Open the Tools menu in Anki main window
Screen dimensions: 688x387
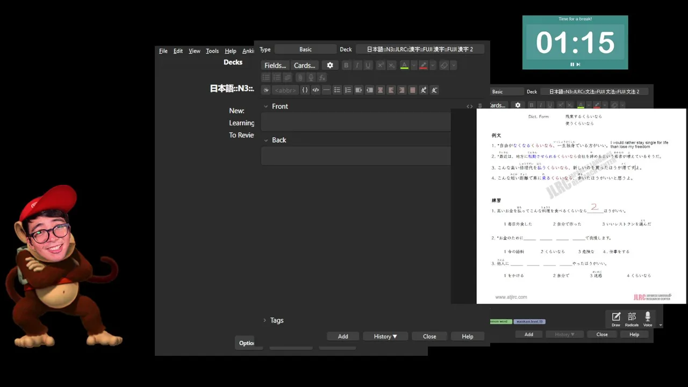[x=212, y=51]
